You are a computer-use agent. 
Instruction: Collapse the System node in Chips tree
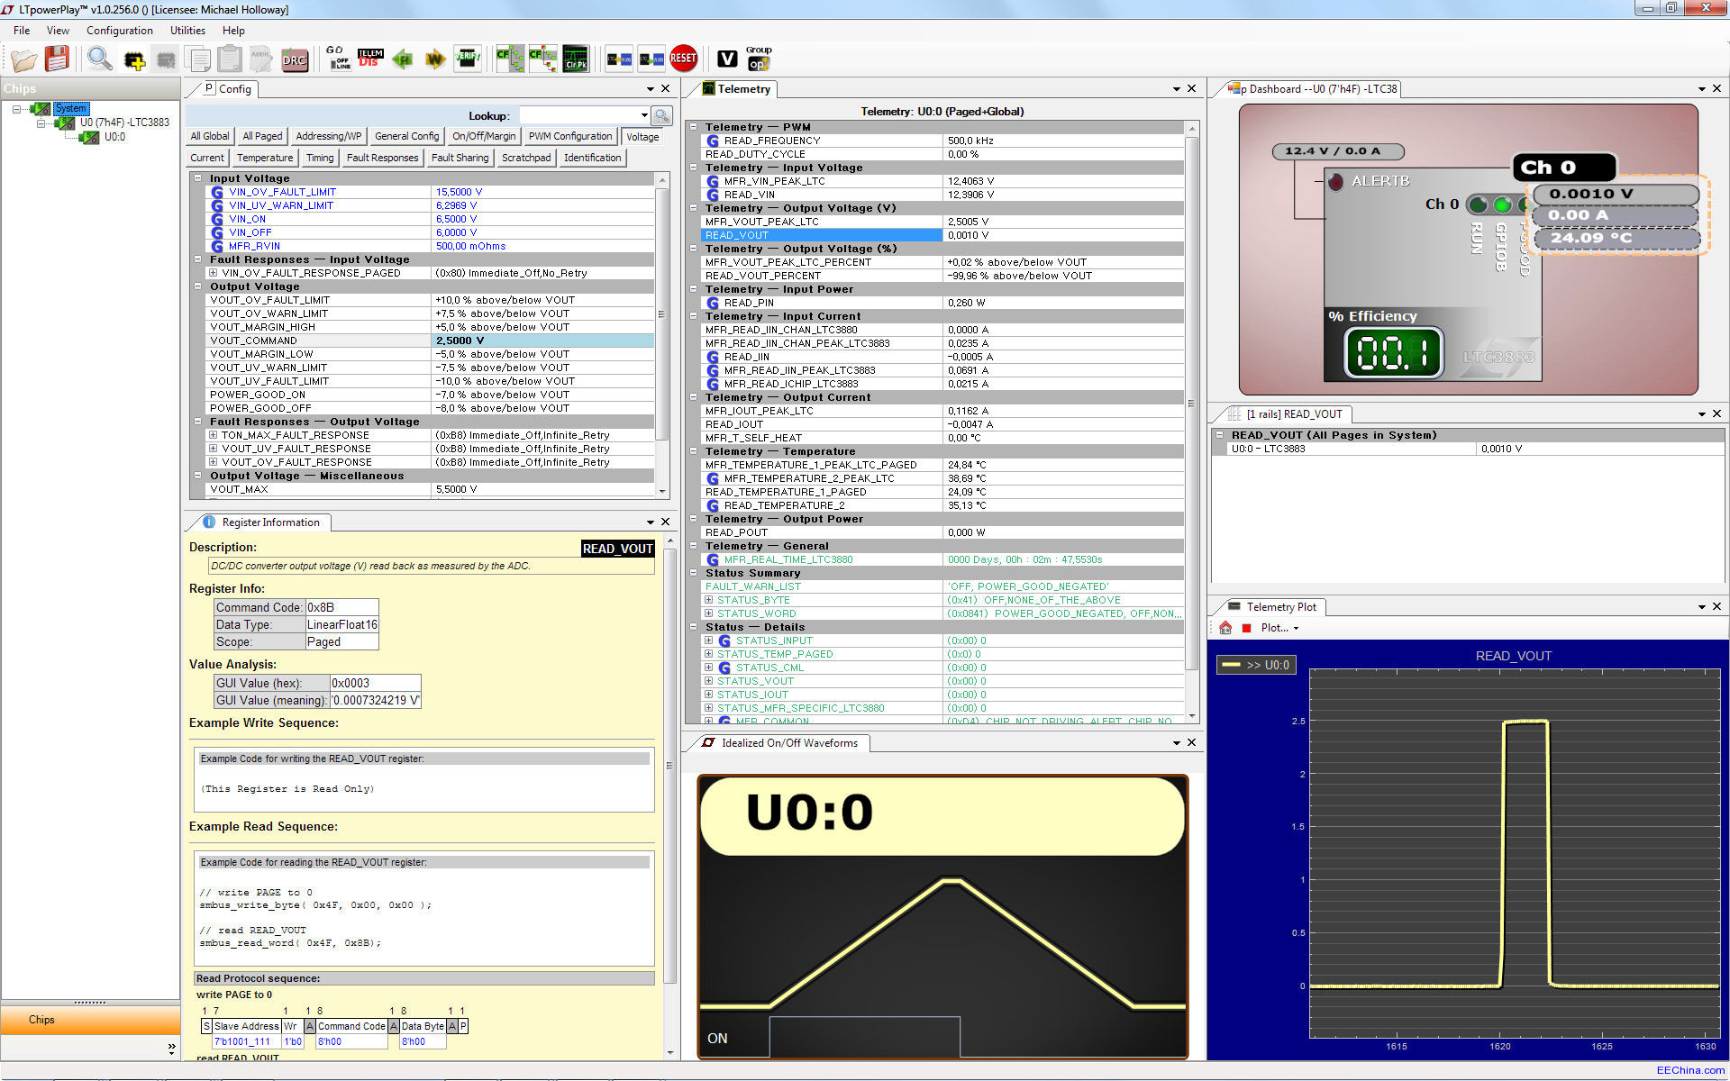pyautogui.click(x=16, y=109)
